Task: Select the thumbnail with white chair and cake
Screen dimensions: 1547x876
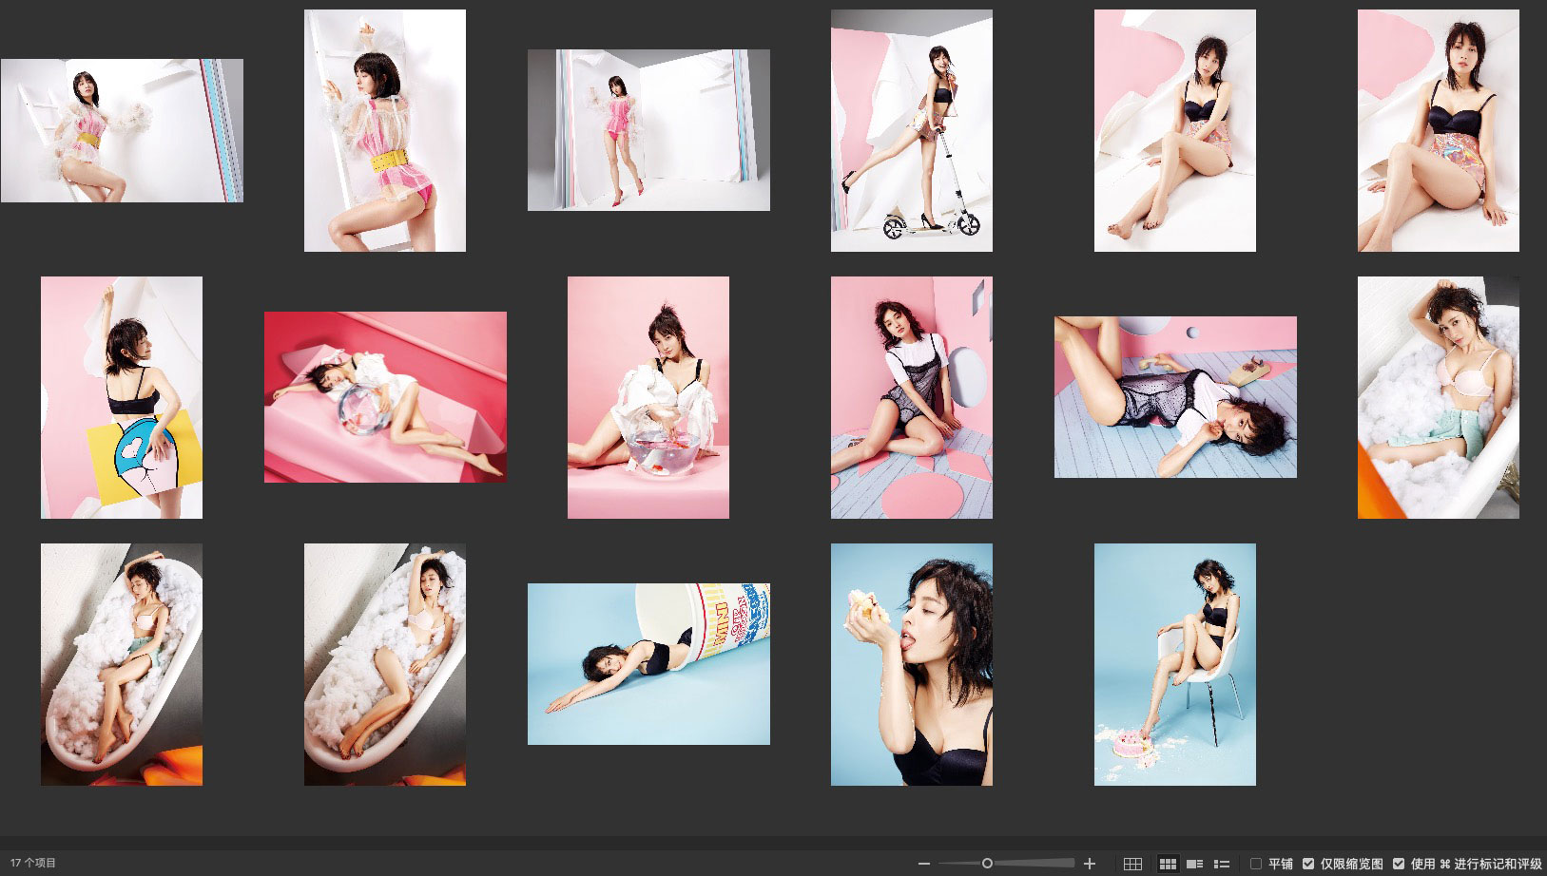Action: click(x=1174, y=664)
